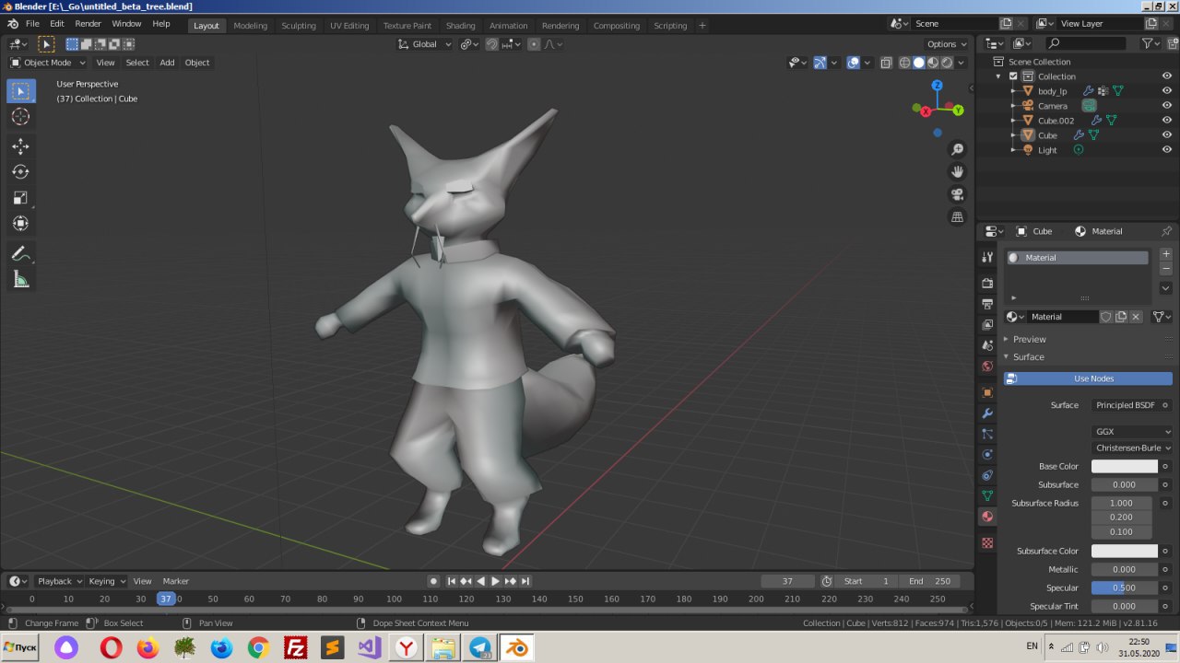Open the Options dropdown in viewport
This screenshot has width=1180, height=663.
[947, 44]
